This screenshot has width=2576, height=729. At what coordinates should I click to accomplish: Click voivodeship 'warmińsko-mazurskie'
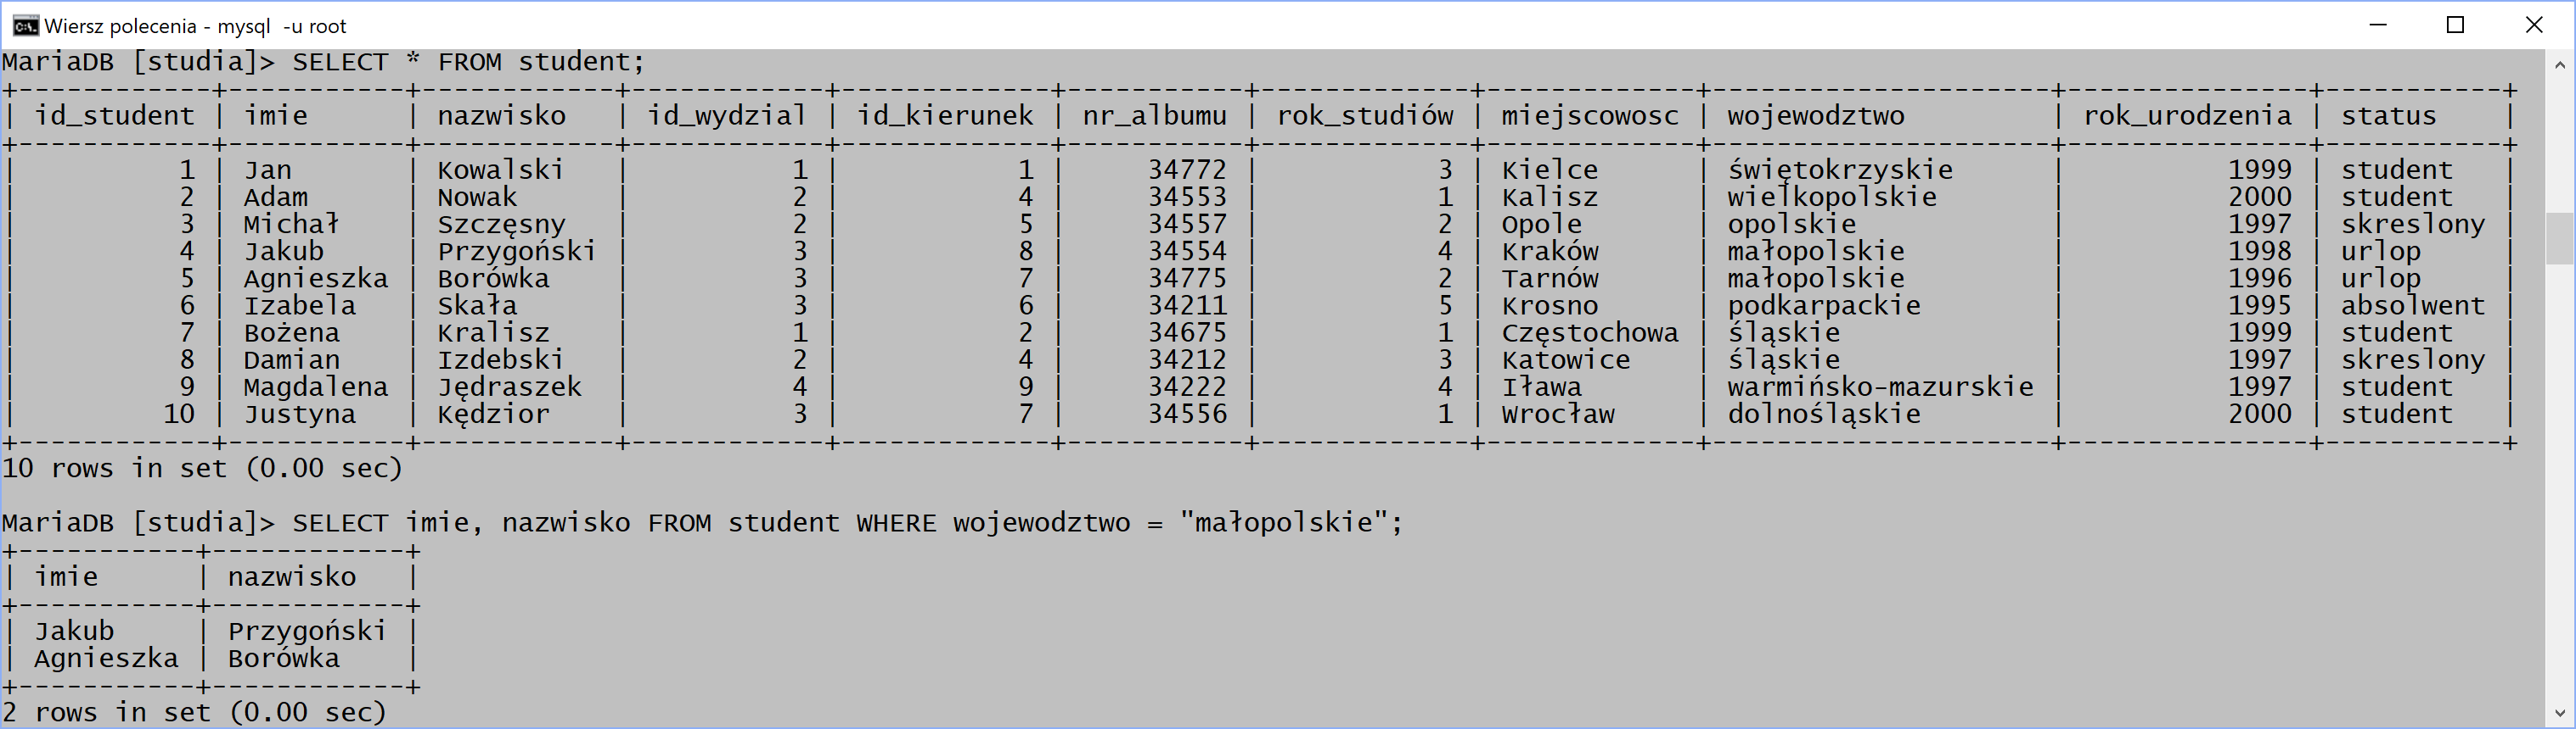[1880, 387]
